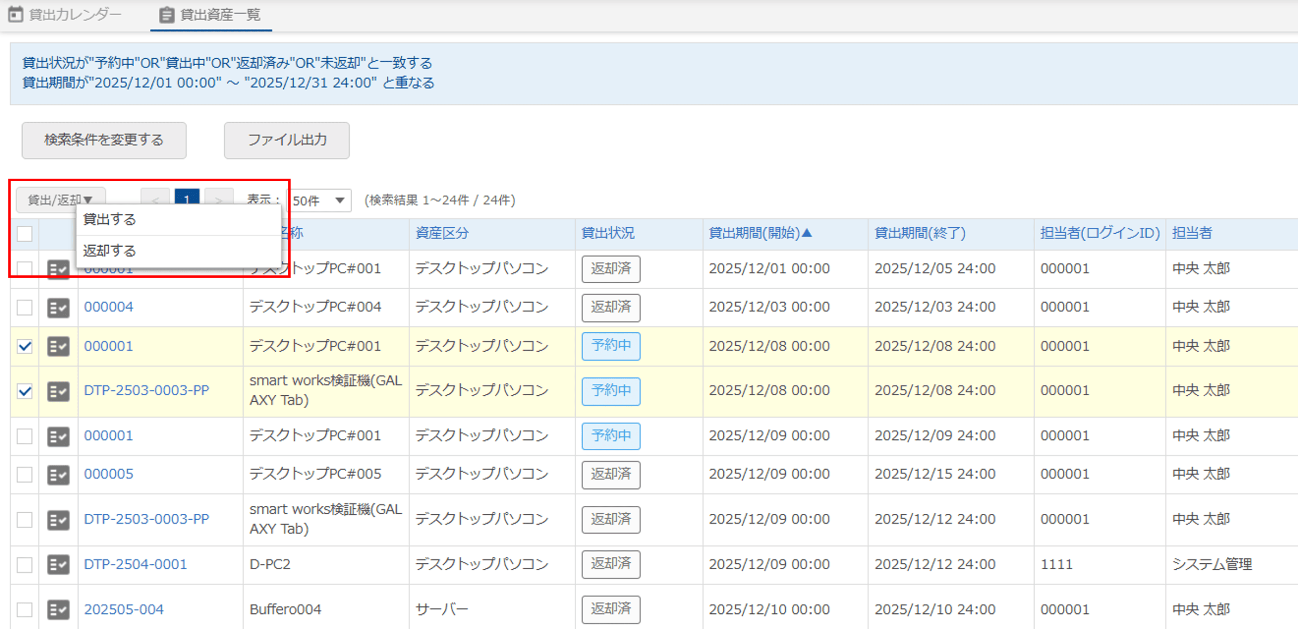Toggle the select-all checkbox in the table header

24,234
